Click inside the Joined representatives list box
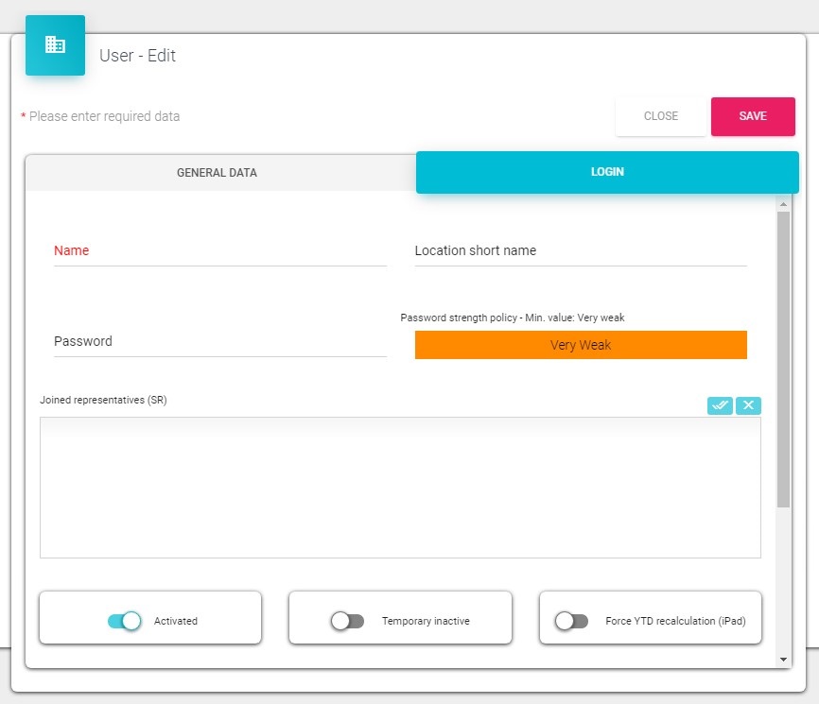Image resolution: width=819 pixels, height=704 pixels. pos(400,487)
